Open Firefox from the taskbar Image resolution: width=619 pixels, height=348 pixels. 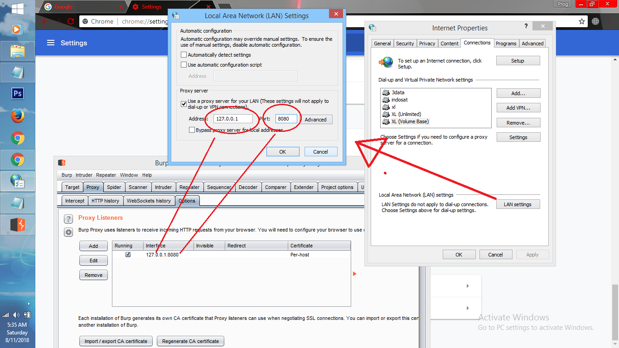pos(18,116)
